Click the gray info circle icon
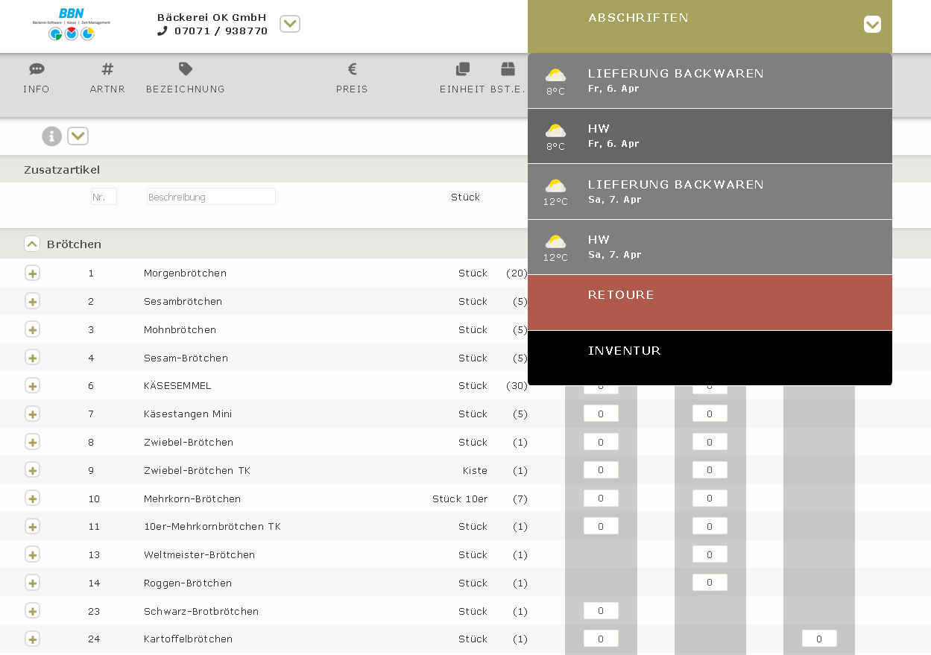This screenshot has height=655, width=931. [51, 136]
